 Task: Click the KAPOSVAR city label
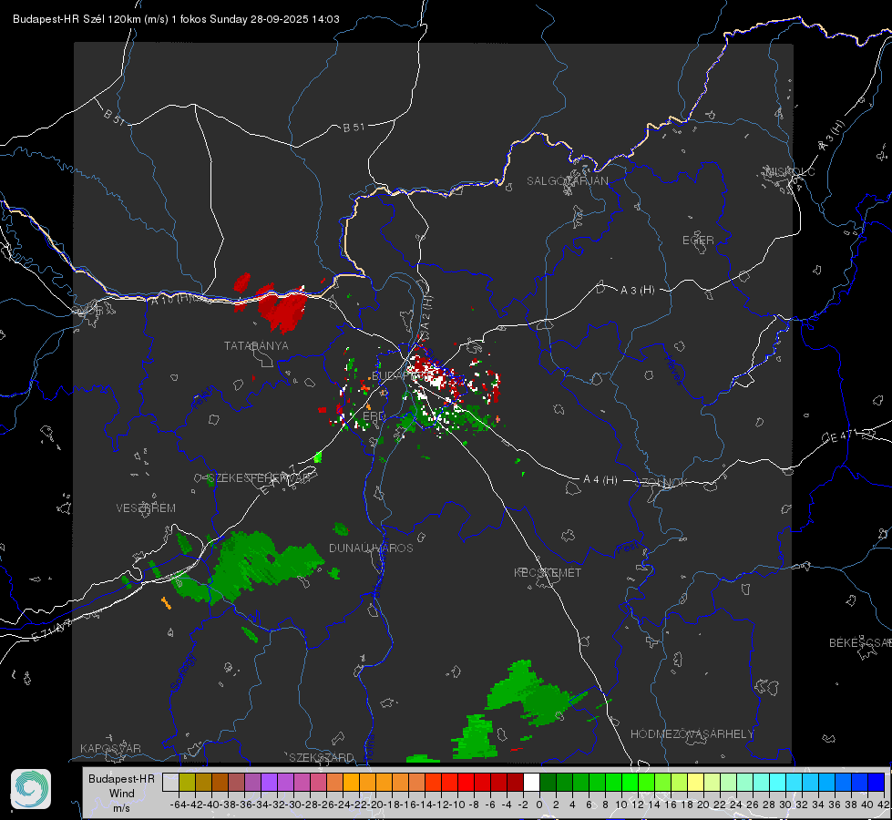pos(110,748)
